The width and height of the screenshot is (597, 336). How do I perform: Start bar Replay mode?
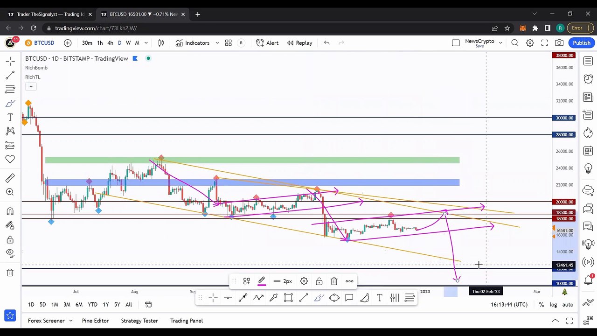coord(299,43)
